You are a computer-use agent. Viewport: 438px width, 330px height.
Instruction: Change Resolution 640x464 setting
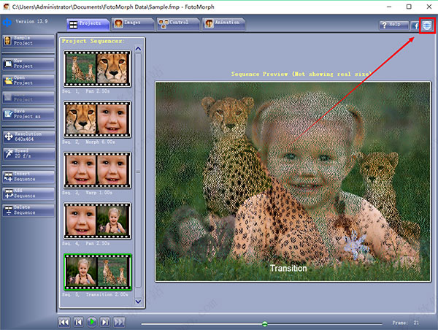pyautogui.click(x=28, y=137)
